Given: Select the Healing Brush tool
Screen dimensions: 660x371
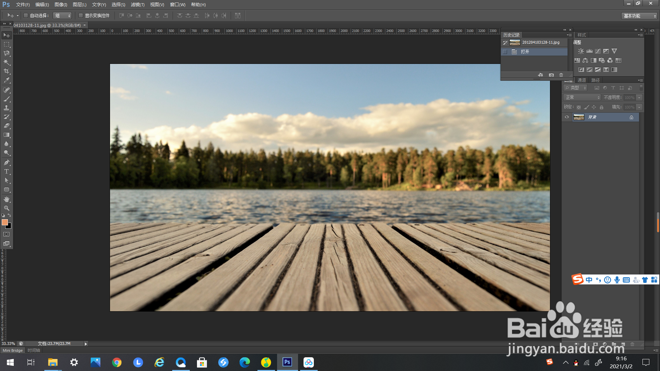Looking at the screenshot, I should (7, 90).
